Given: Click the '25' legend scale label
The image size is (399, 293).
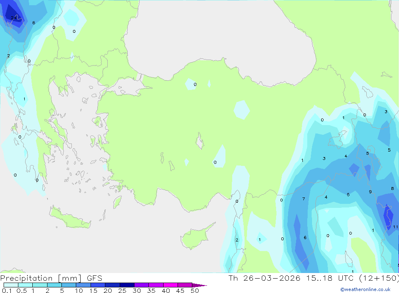Looking at the screenshot, I should click(122, 291).
